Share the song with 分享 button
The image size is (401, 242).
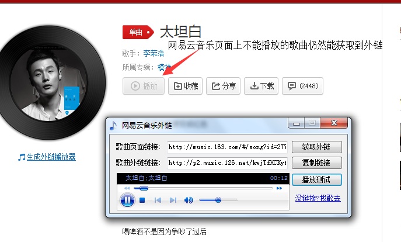[223, 86]
